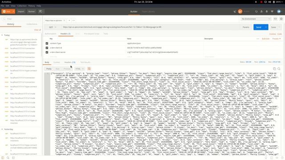
Task: Open notifications bell icon
Action: [267, 12]
